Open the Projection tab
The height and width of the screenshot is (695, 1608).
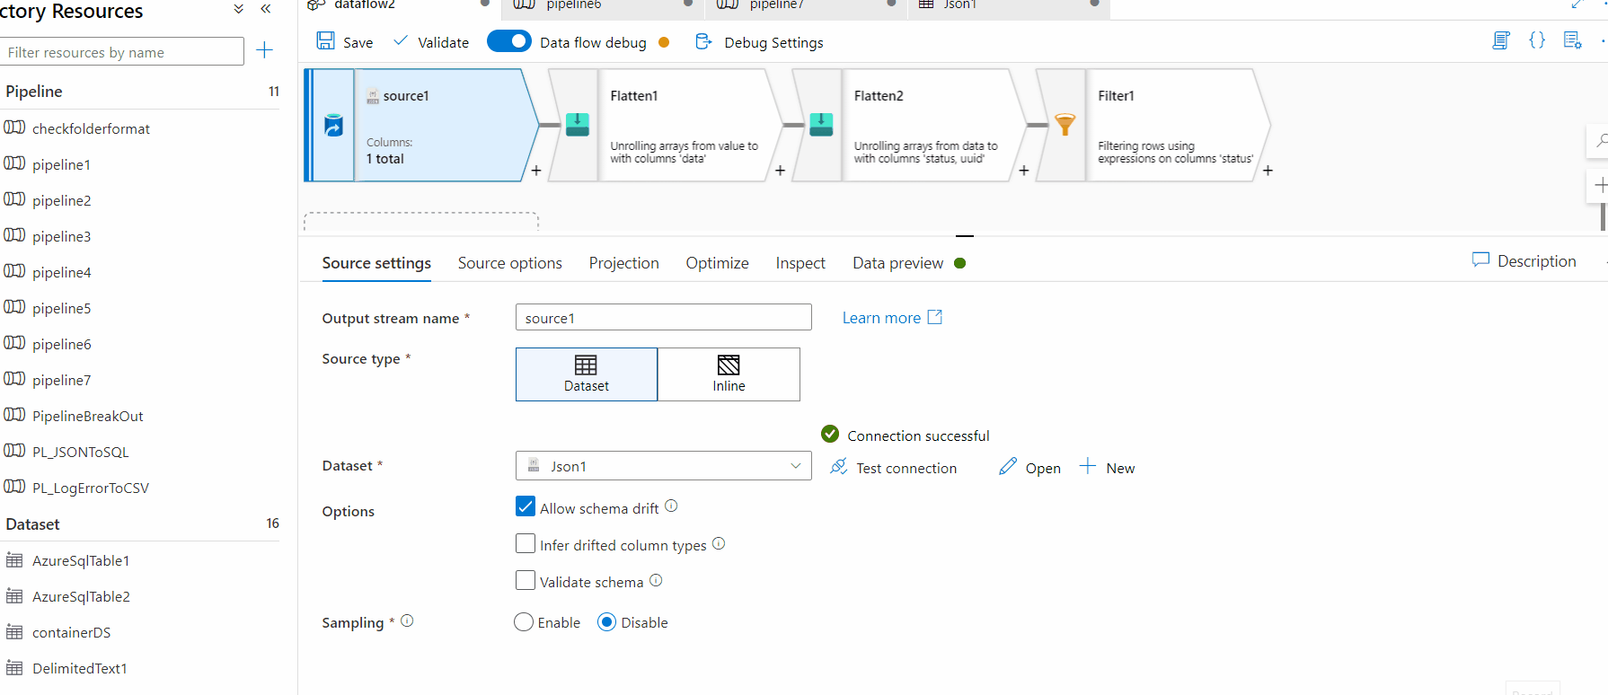click(x=624, y=263)
